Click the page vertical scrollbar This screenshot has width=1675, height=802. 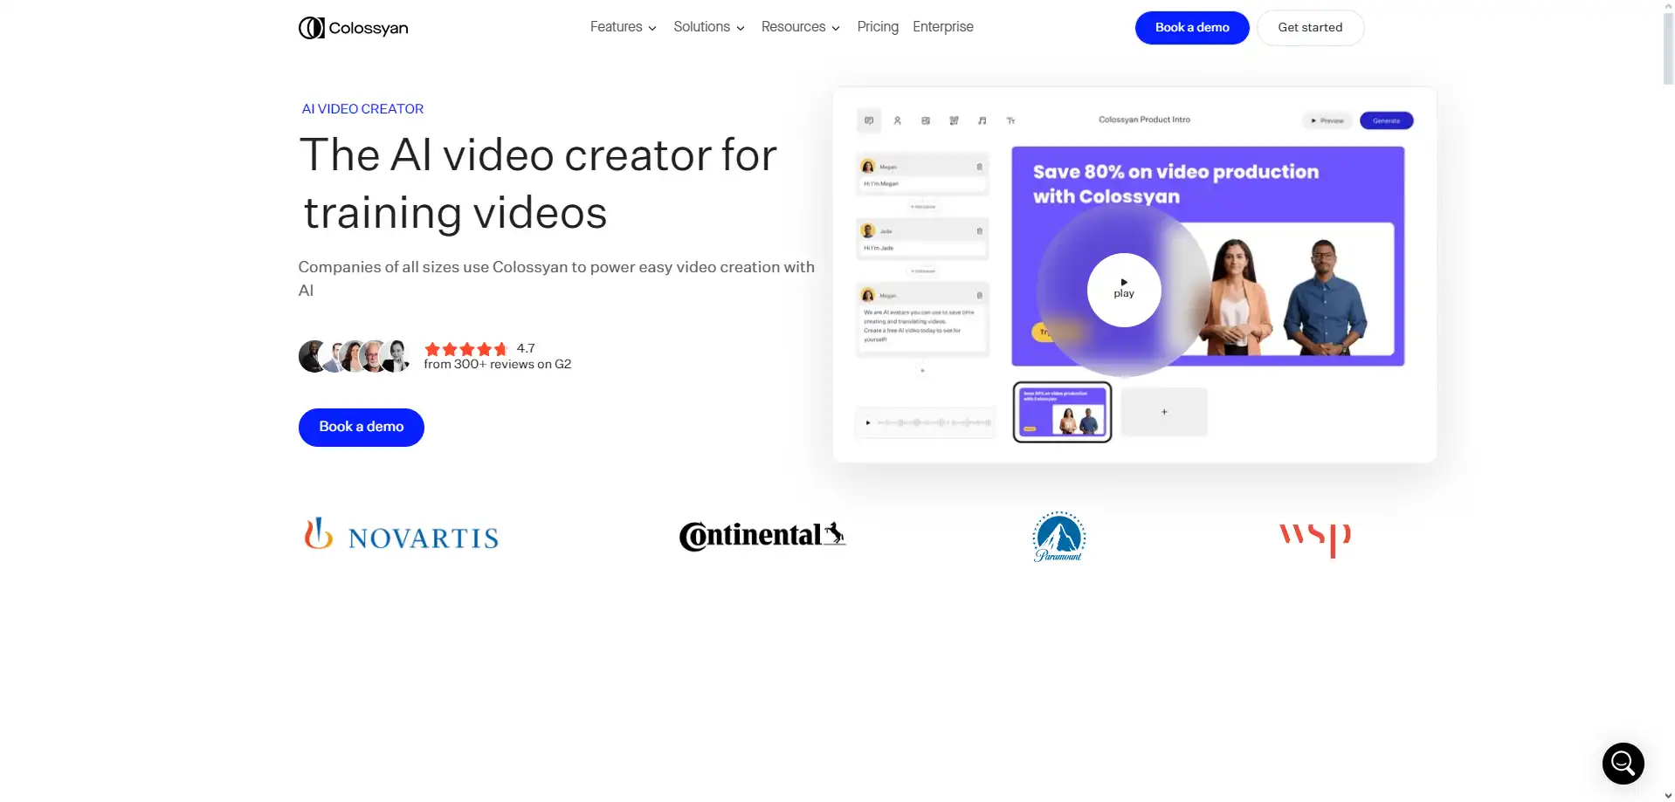click(x=1668, y=49)
